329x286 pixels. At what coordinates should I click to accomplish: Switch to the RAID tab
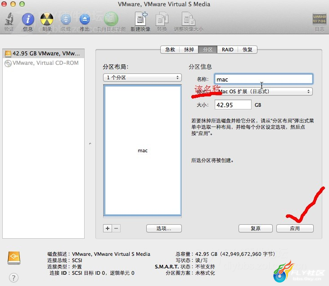pos(228,50)
